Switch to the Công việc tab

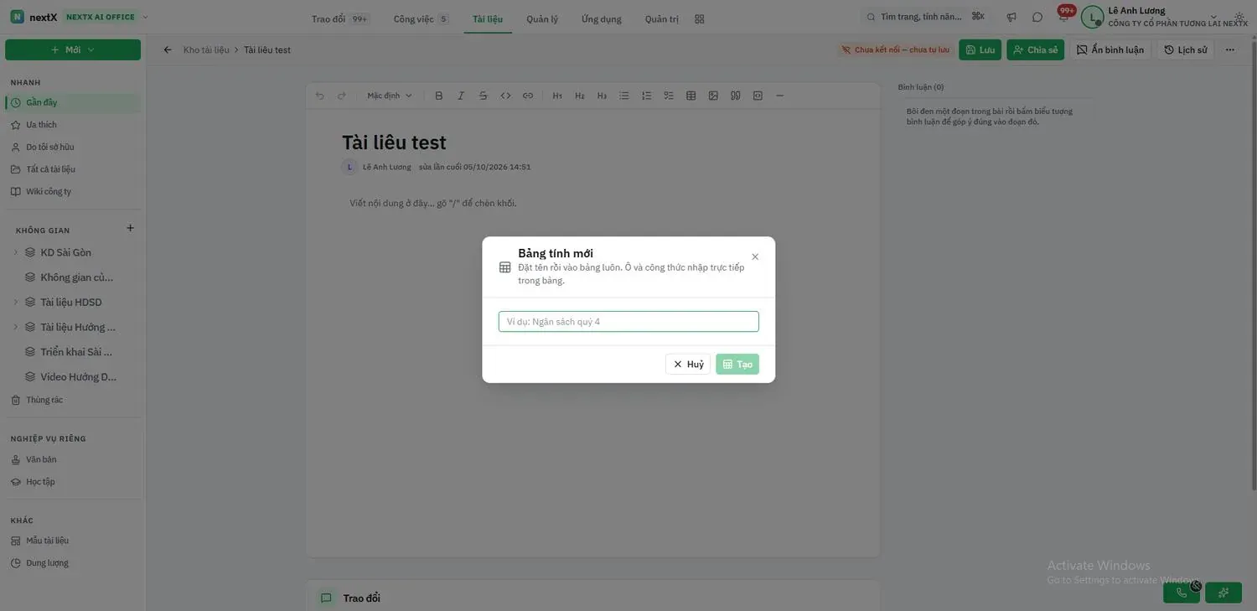[422, 18]
